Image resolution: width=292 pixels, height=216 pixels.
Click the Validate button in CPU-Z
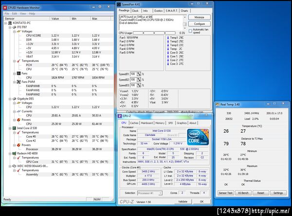coord(182,202)
